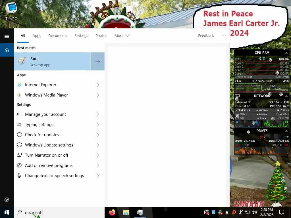Screen dimensions: 291x218
Task: Expand the Add or remove programs chevron
Action: pyautogui.click(x=98, y=165)
